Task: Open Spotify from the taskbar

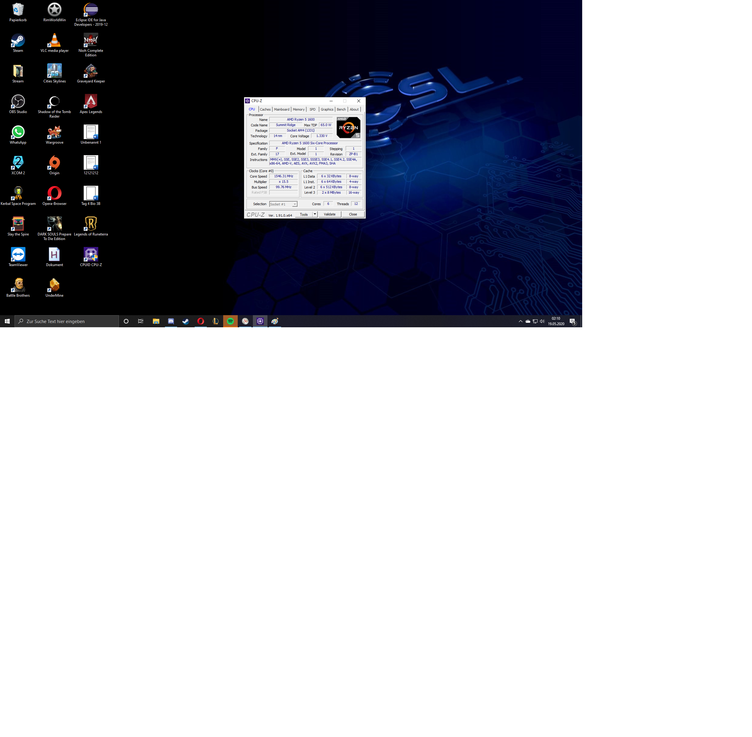Action: 230,321
